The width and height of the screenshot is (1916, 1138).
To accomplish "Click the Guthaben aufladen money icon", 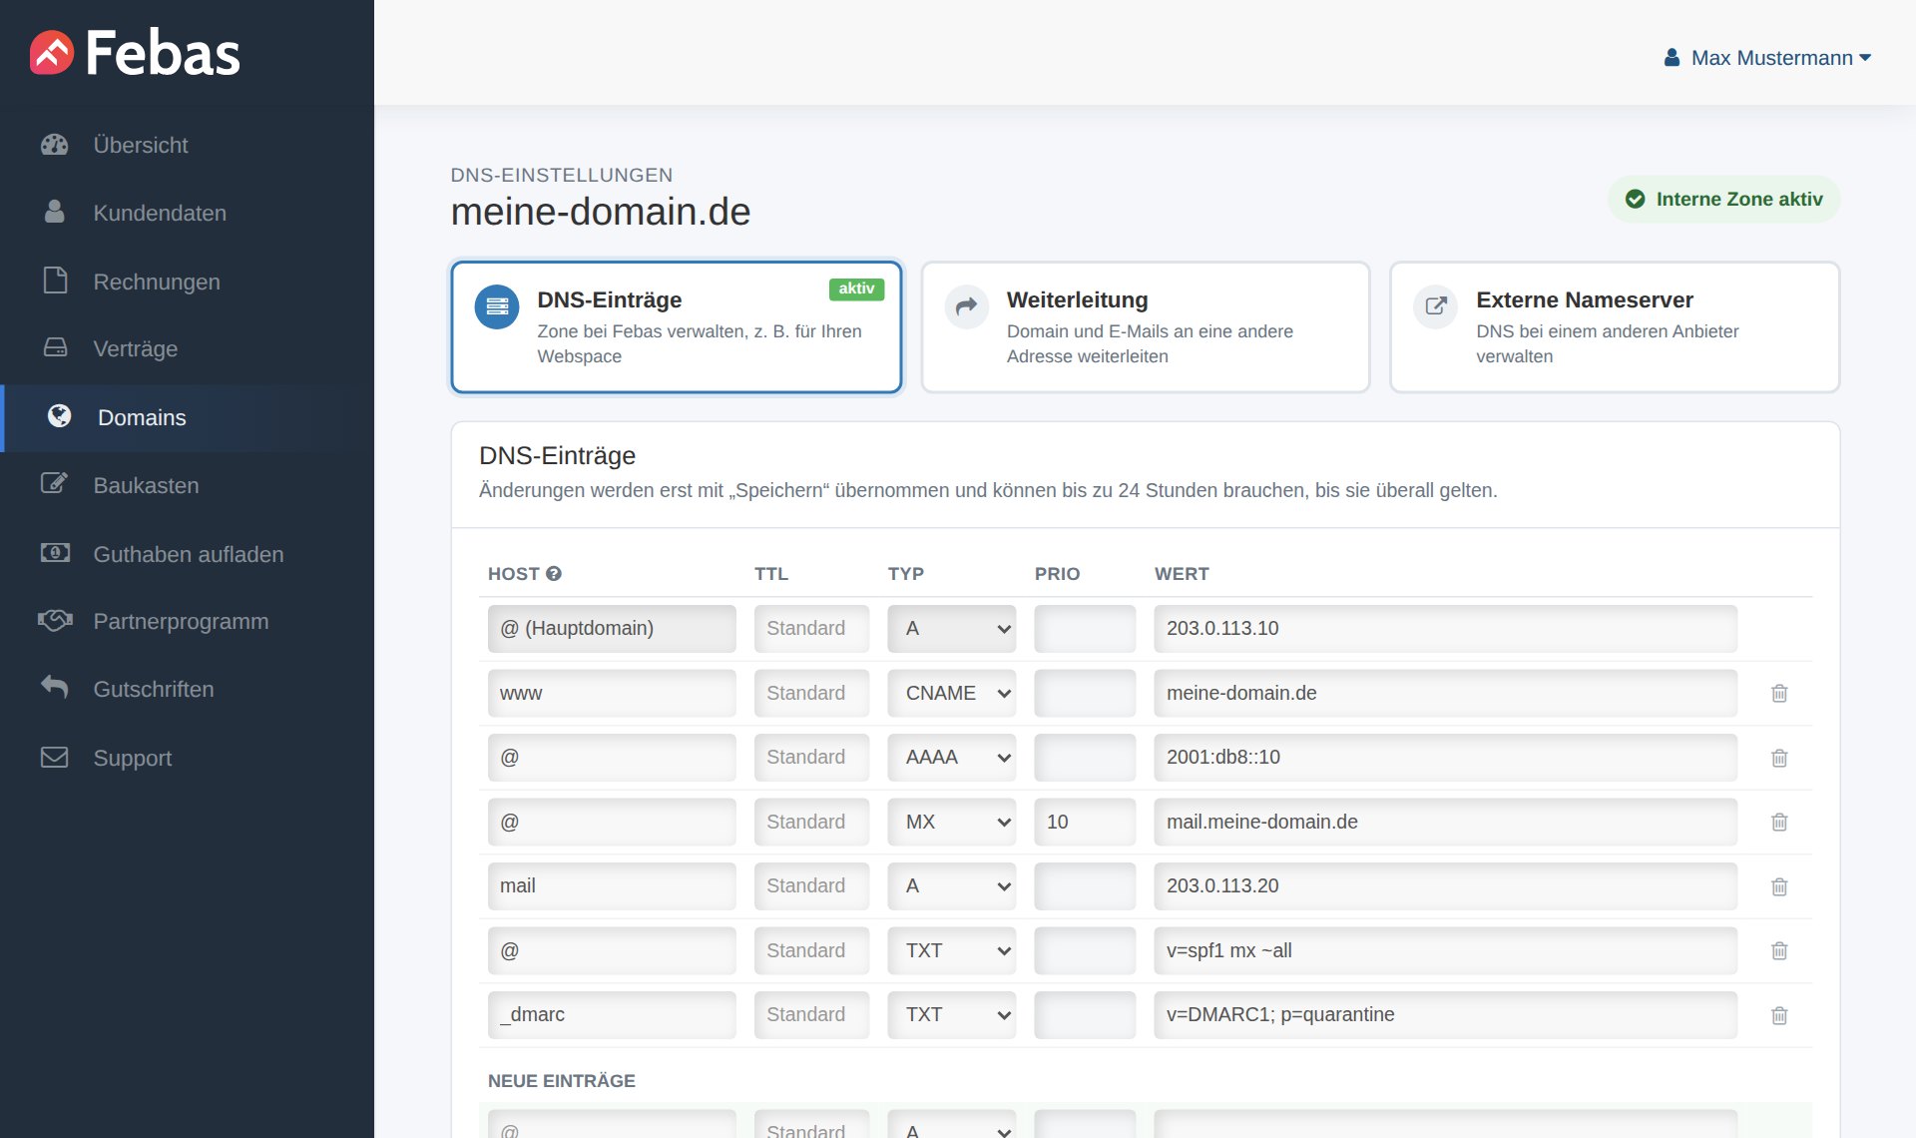I will (55, 553).
